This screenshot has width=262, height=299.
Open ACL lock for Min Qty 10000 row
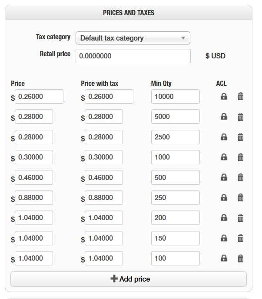[224, 96]
